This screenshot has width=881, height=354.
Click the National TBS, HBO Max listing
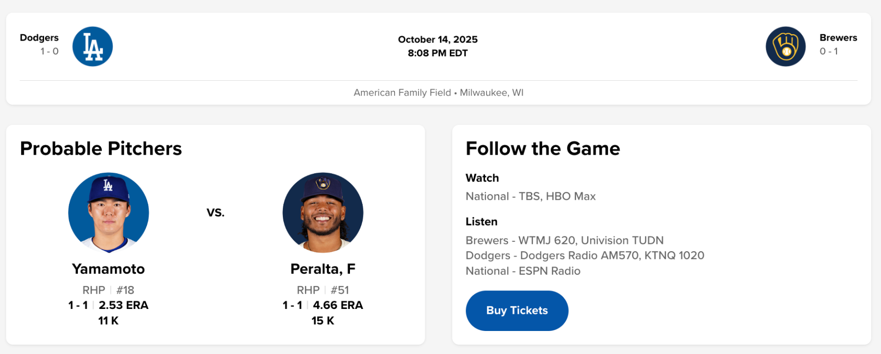click(531, 196)
